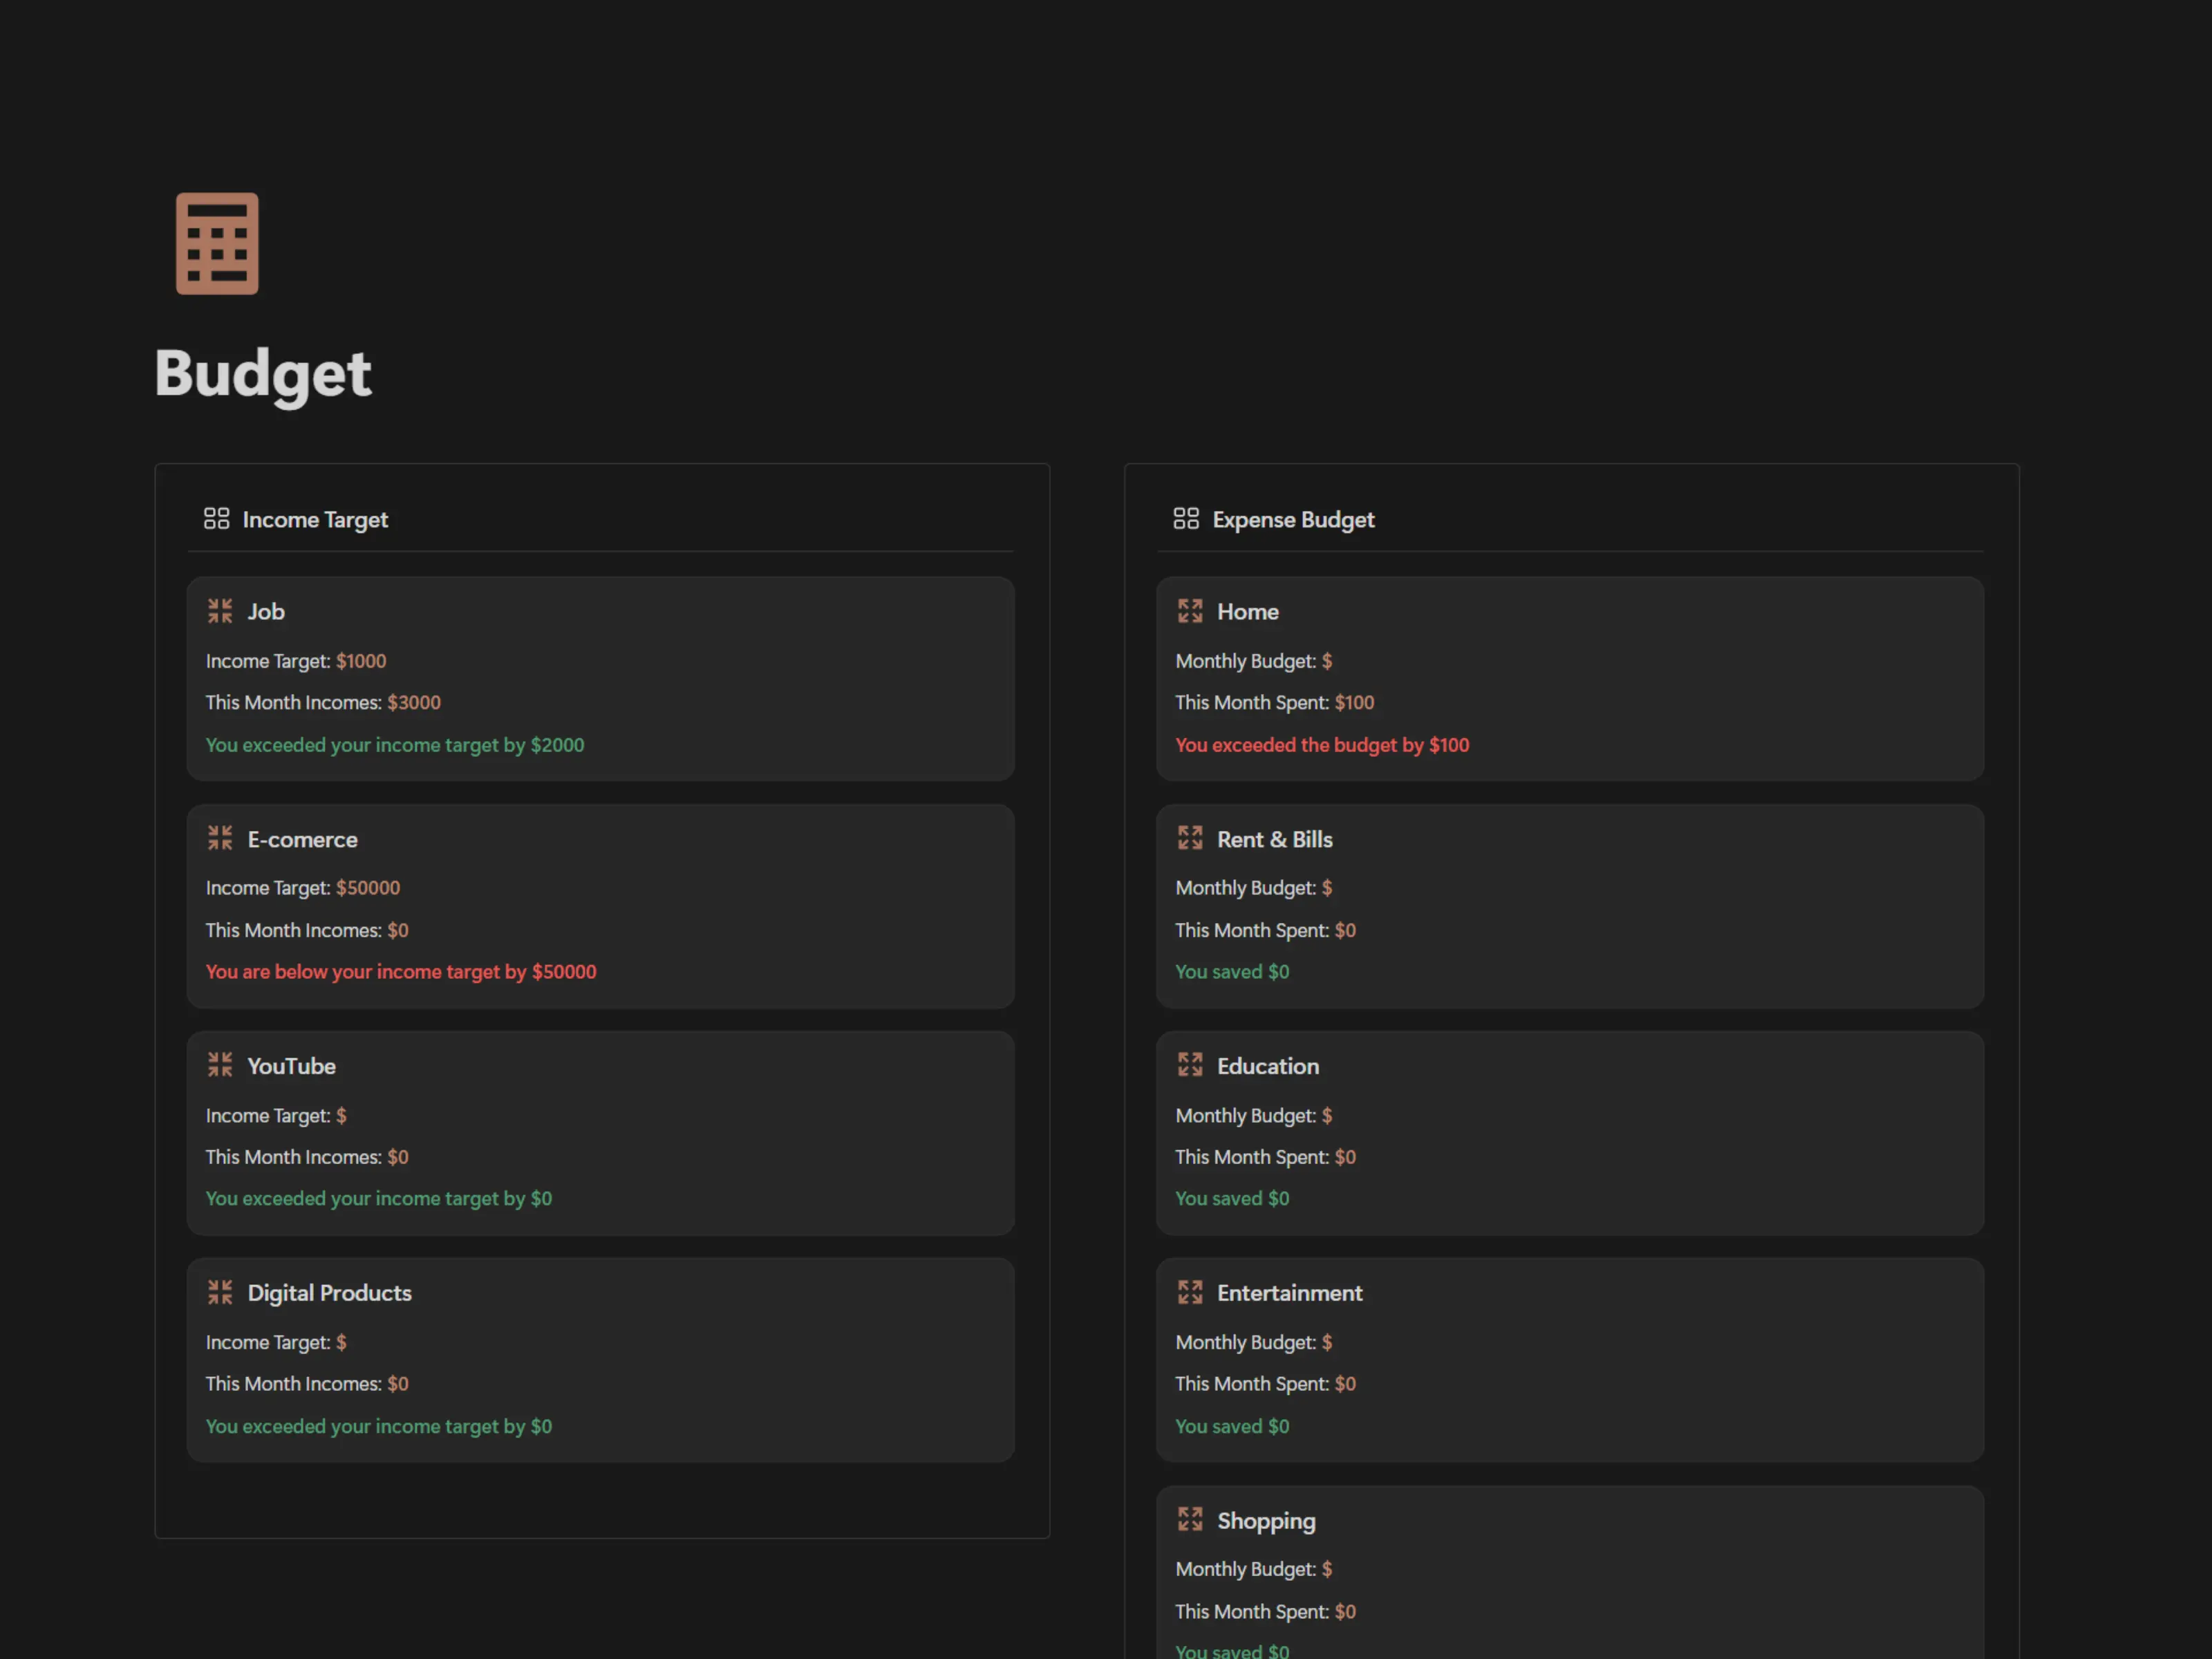Click the E-comerce card's arrows icon
This screenshot has width=2212, height=1659.
[x=220, y=838]
